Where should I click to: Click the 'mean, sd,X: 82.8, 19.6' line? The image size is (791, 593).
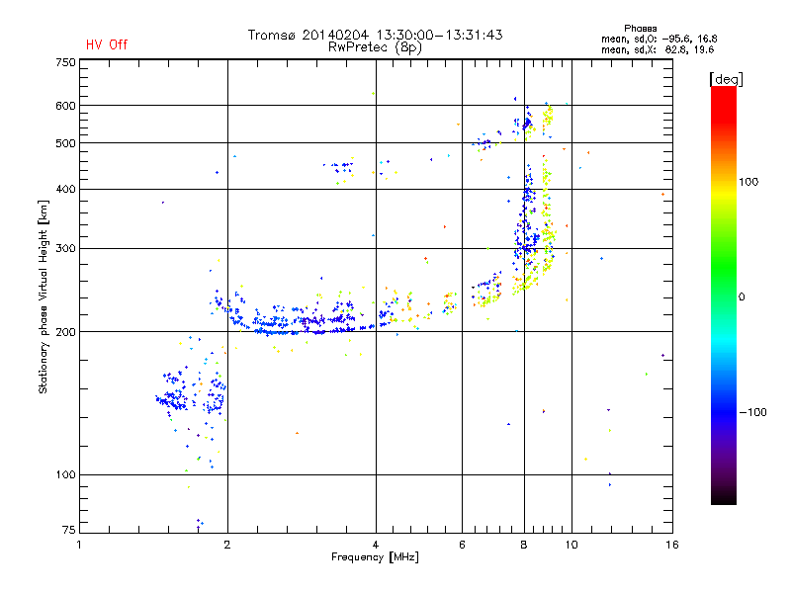(x=658, y=49)
